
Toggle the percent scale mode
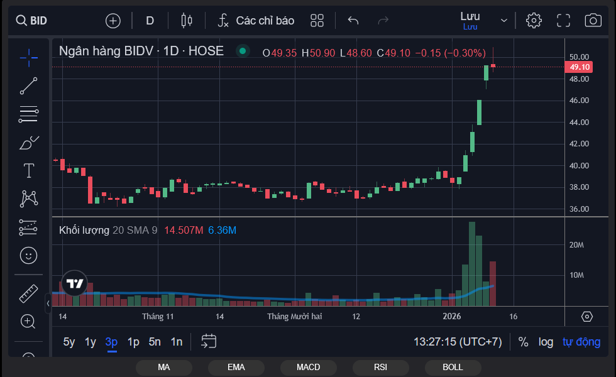pos(523,342)
